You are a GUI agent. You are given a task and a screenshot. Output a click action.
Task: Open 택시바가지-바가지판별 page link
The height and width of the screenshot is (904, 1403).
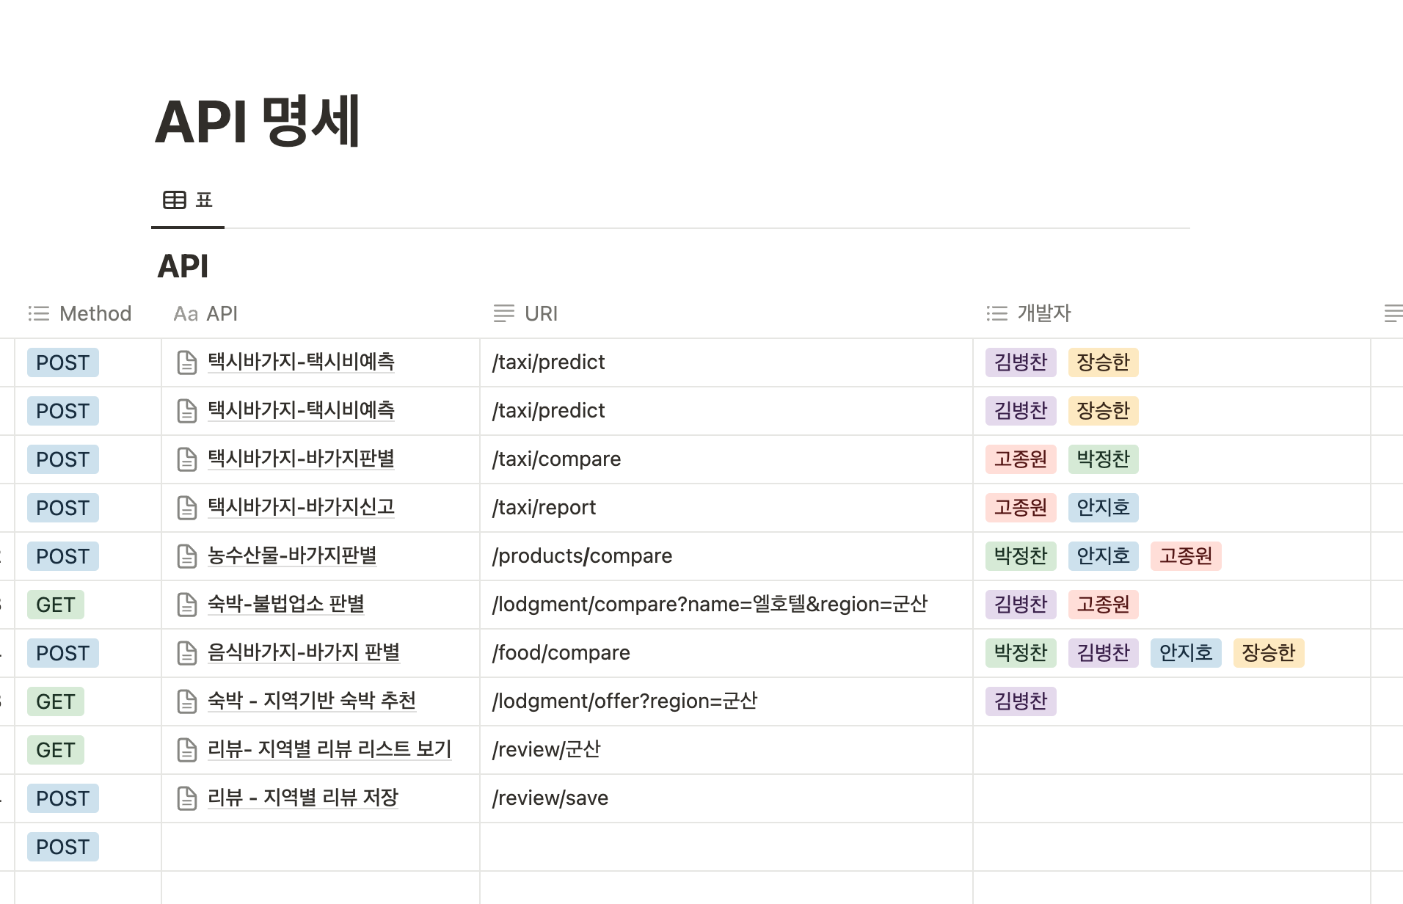[x=301, y=459]
